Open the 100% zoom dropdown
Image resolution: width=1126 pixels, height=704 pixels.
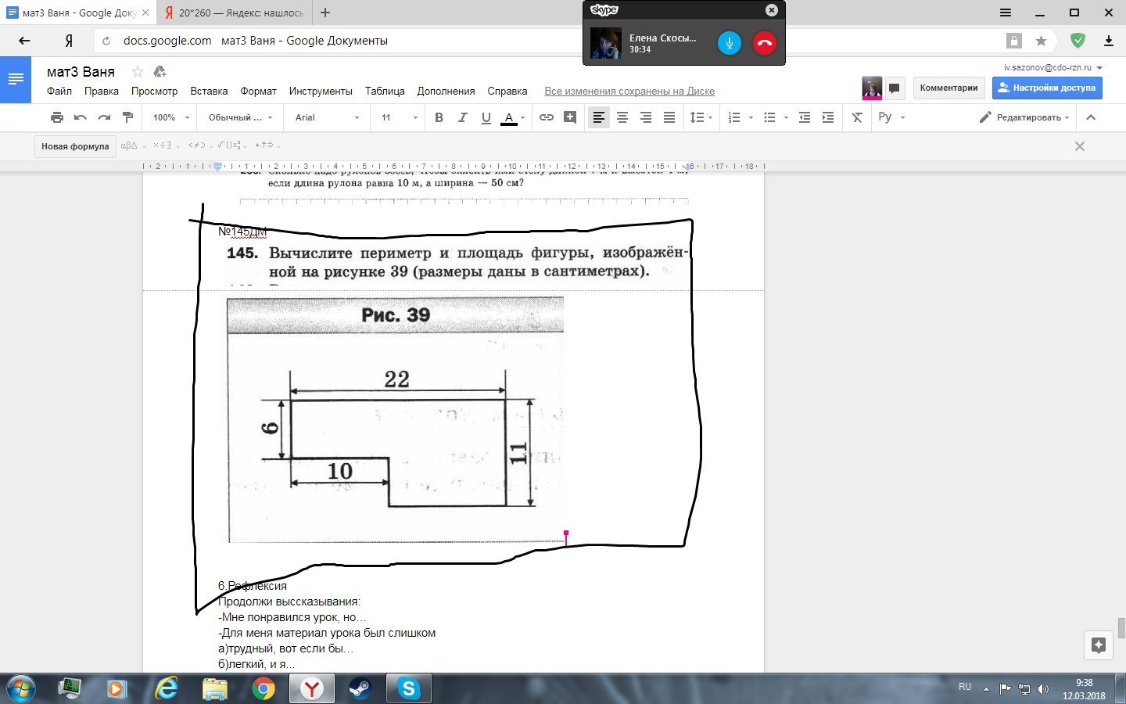(170, 117)
